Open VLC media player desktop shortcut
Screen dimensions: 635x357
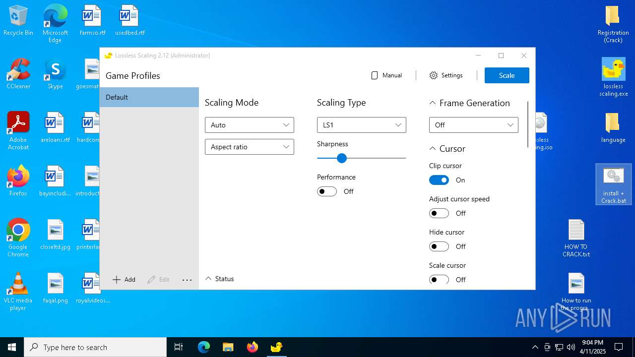(18, 292)
